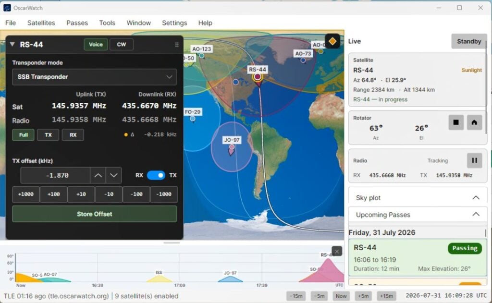
Task: Step time forward 5 minutes
Action: coord(363,296)
